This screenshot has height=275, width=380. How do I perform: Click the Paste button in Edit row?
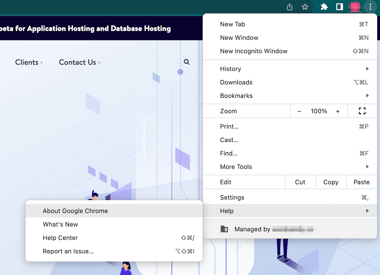pyautogui.click(x=362, y=182)
